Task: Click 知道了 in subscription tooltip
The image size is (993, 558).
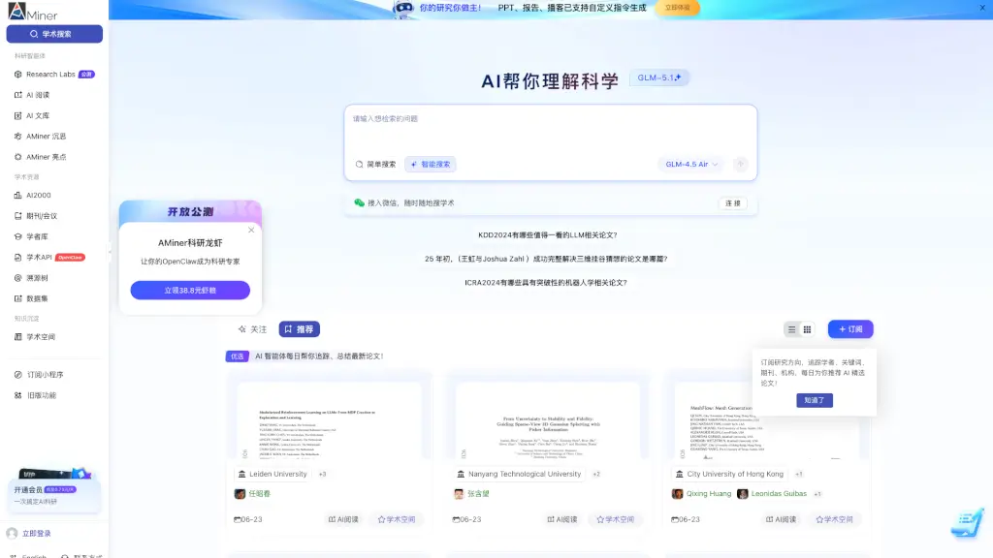Action: coord(815,400)
